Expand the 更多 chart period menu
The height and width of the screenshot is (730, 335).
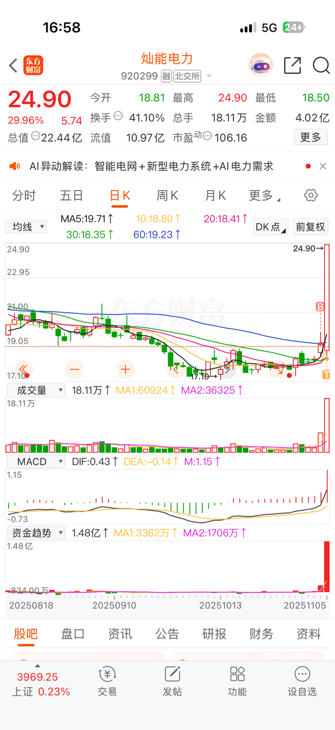tap(264, 195)
